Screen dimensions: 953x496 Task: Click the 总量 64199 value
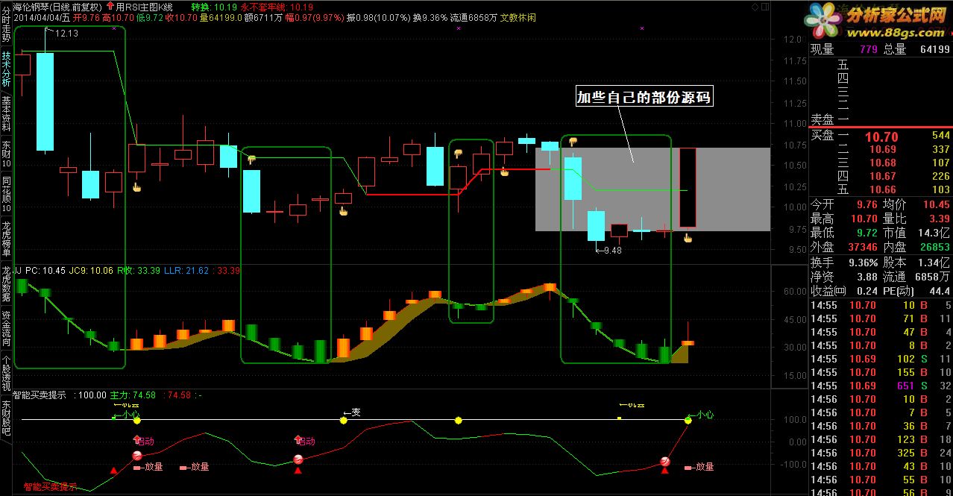(x=935, y=49)
